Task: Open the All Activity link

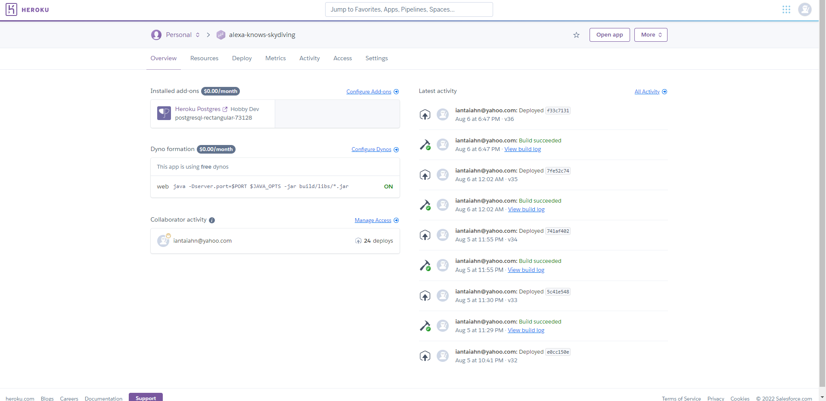Action: click(647, 92)
